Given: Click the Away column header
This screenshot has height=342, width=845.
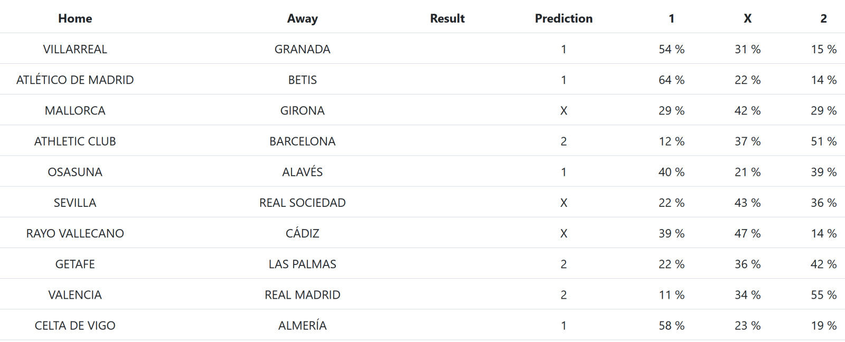Looking at the screenshot, I should click(302, 18).
